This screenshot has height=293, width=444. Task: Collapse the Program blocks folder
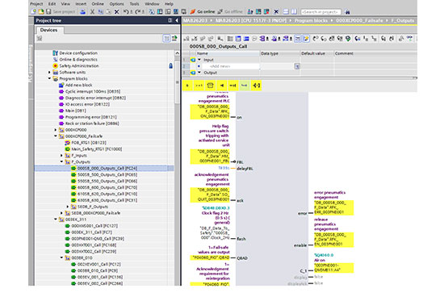click(49, 79)
